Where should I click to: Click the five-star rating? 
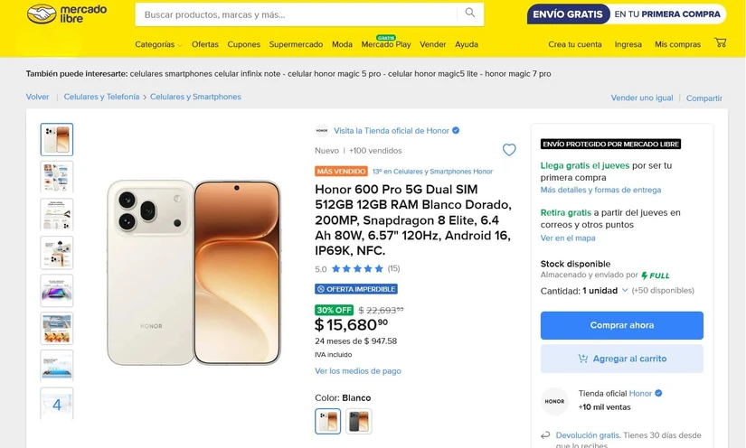[357, 269]
